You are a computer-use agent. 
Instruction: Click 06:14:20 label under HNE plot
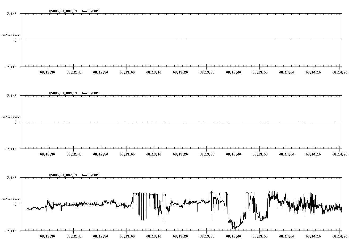(340, 72)
